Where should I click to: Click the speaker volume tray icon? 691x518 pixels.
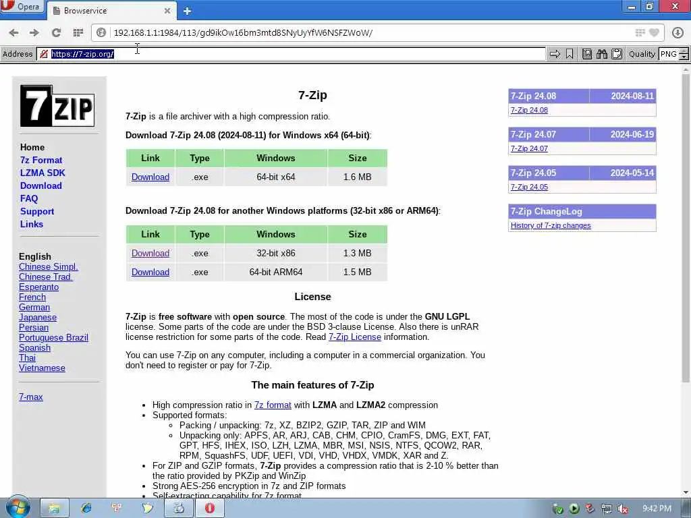[623, 509]
